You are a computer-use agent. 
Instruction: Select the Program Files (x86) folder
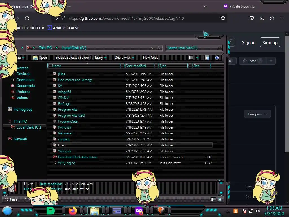(71, 116)
